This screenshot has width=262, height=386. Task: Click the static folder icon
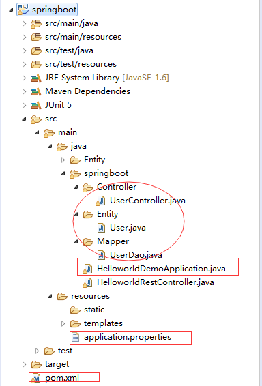point(75,310)
